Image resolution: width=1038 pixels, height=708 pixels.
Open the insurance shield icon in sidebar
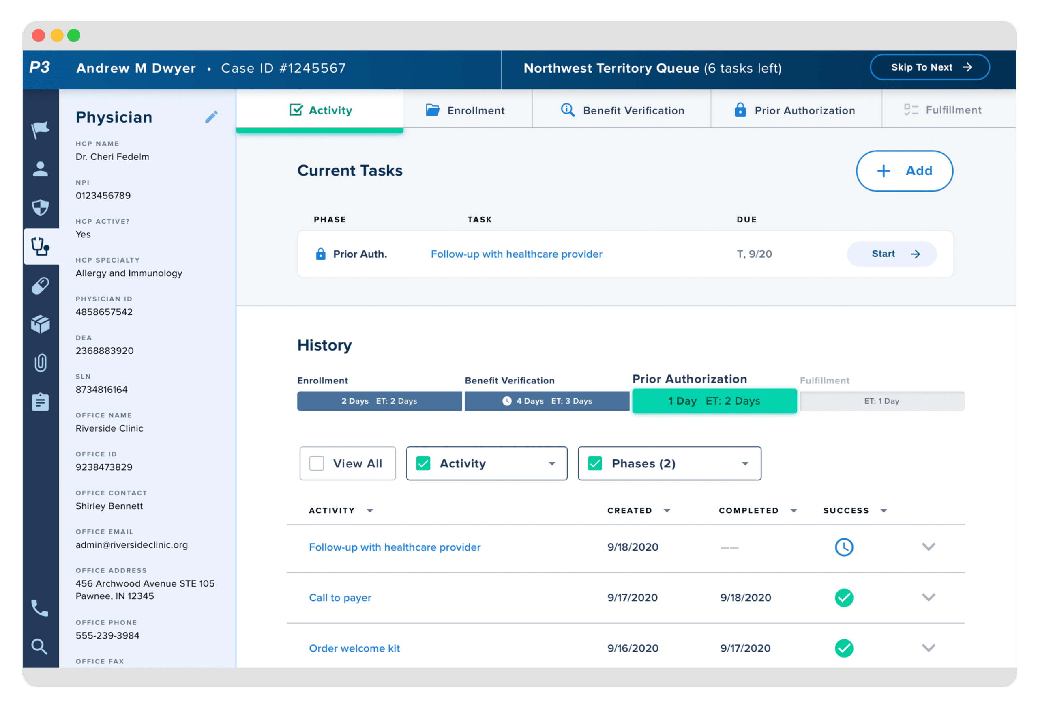[x=40, y=208]
